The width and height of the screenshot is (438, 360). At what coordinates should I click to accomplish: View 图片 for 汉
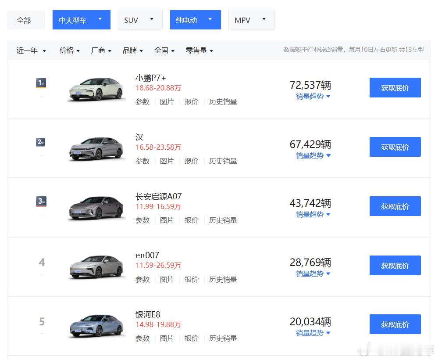click(167, 161)
